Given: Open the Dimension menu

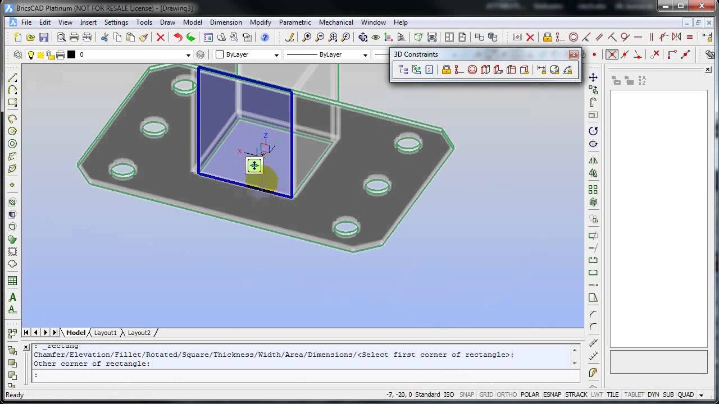Looking at the screenshot, I should click(226, 22).
